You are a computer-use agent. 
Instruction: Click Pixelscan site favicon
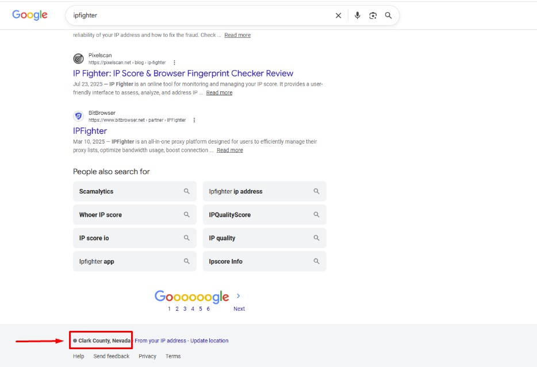(78, 59)
